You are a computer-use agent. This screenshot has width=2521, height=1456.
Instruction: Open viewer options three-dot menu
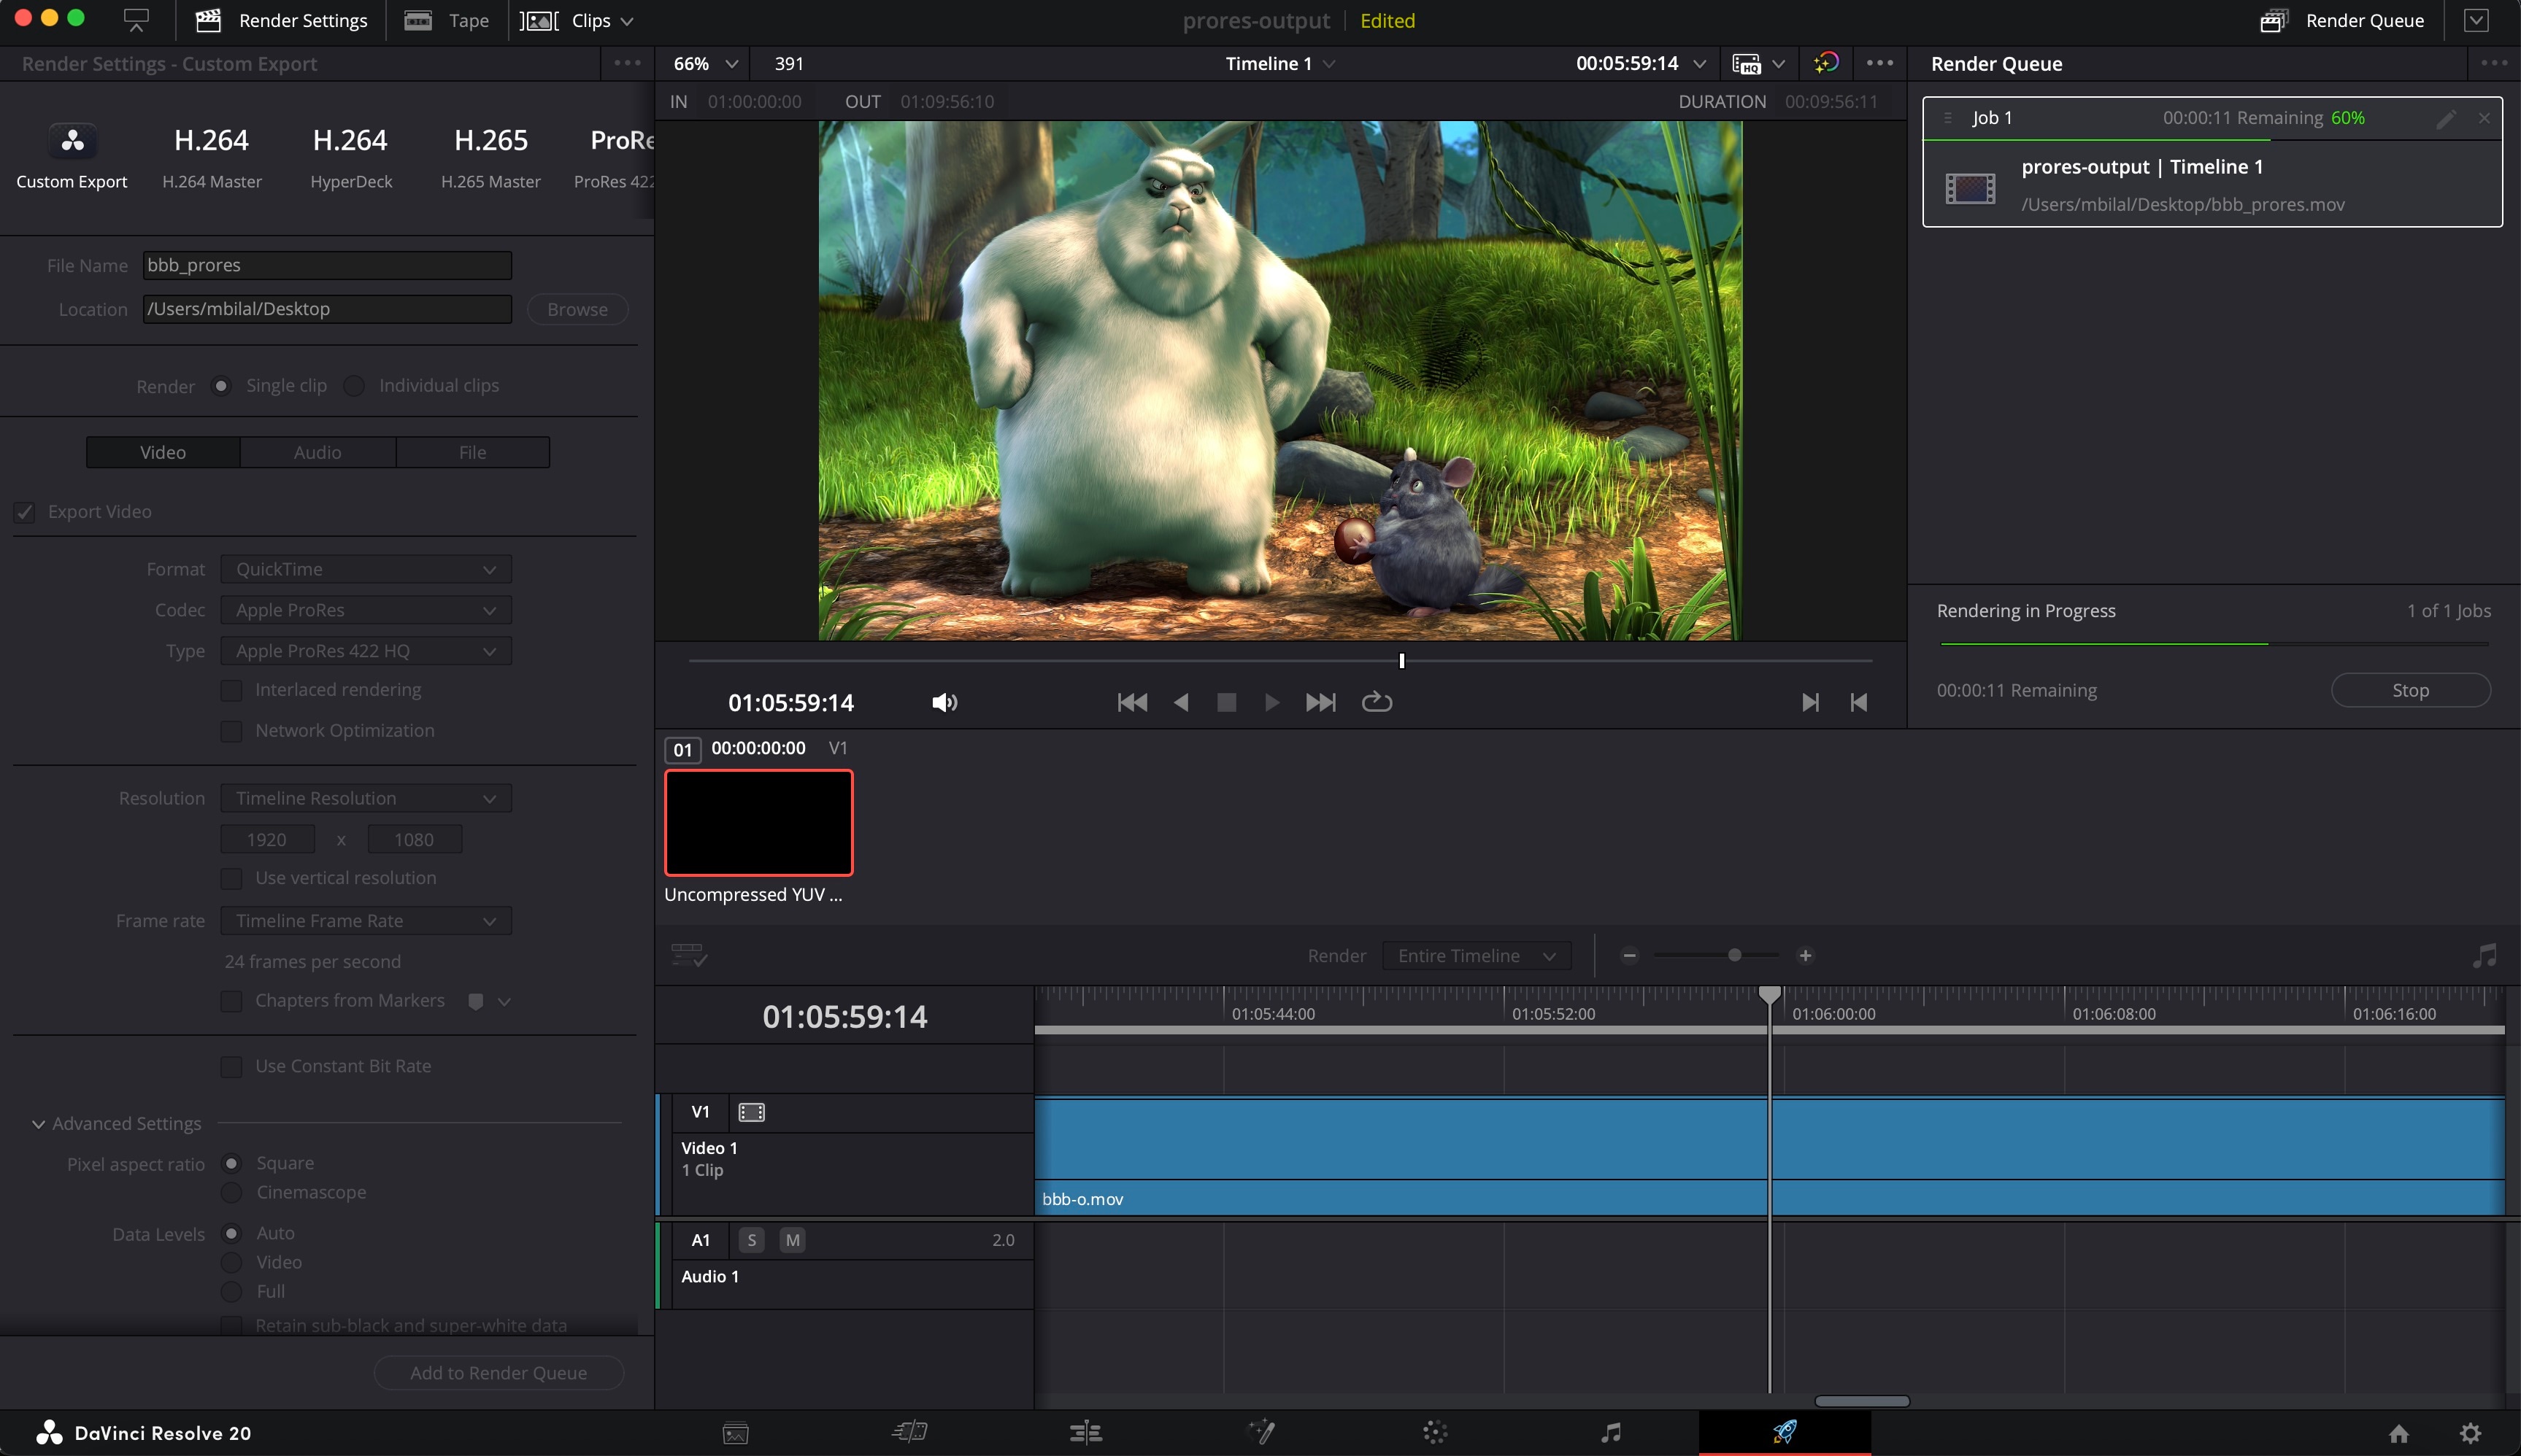click(1879, 63)
